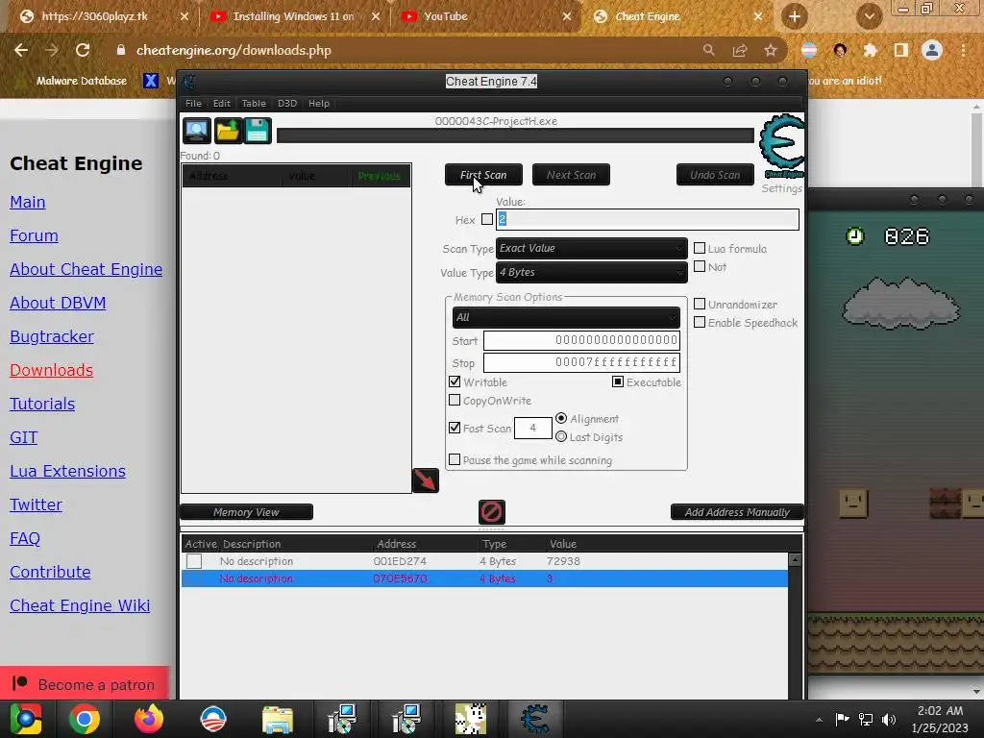Click the Fast Scan alignment number field
Image resolution: width=984 pixels, height=738 pixels.
click(532, 428)
